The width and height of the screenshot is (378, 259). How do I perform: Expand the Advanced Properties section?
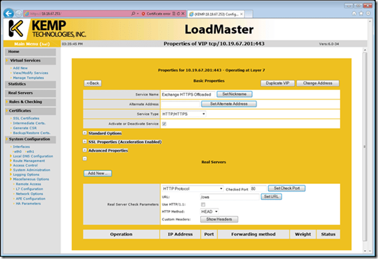tap(85, 151)
